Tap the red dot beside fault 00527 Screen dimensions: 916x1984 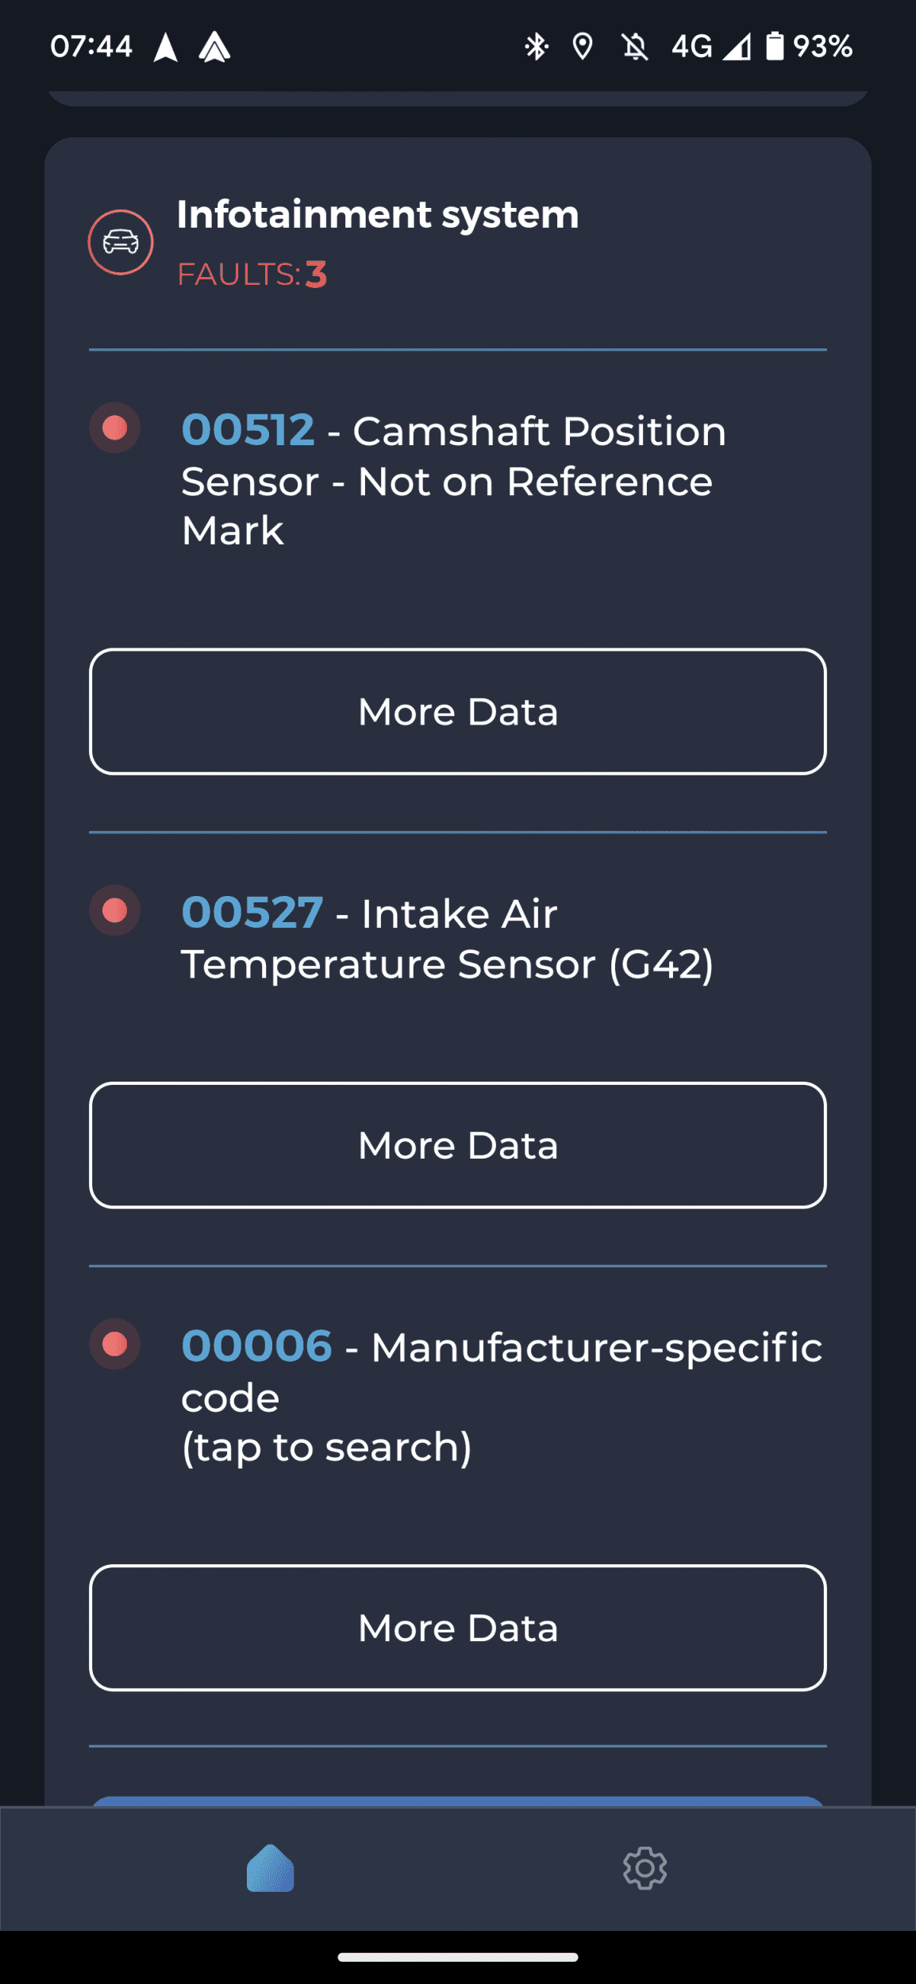[x=115, y=910]
